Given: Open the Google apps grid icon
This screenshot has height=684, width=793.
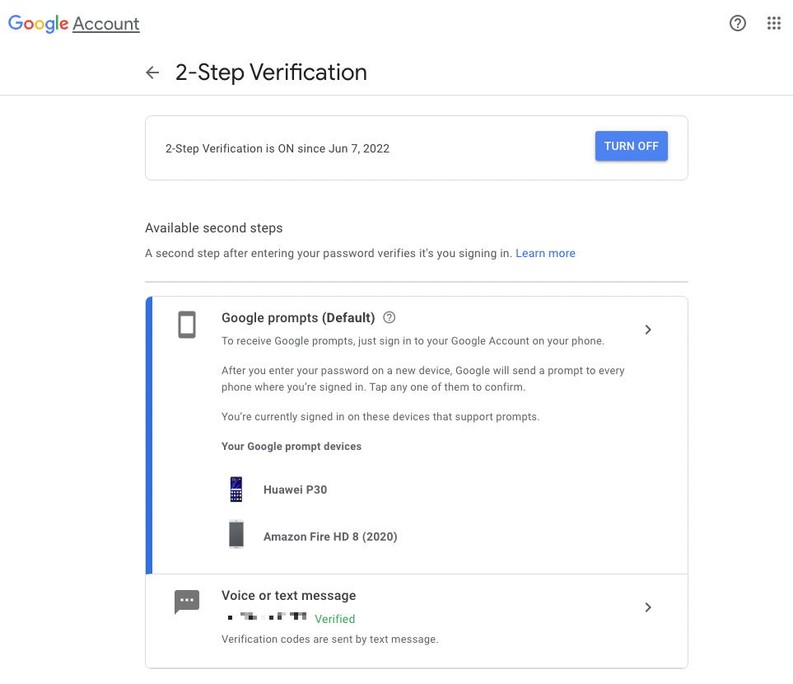Looking at the screenshot, I should 774,23.
